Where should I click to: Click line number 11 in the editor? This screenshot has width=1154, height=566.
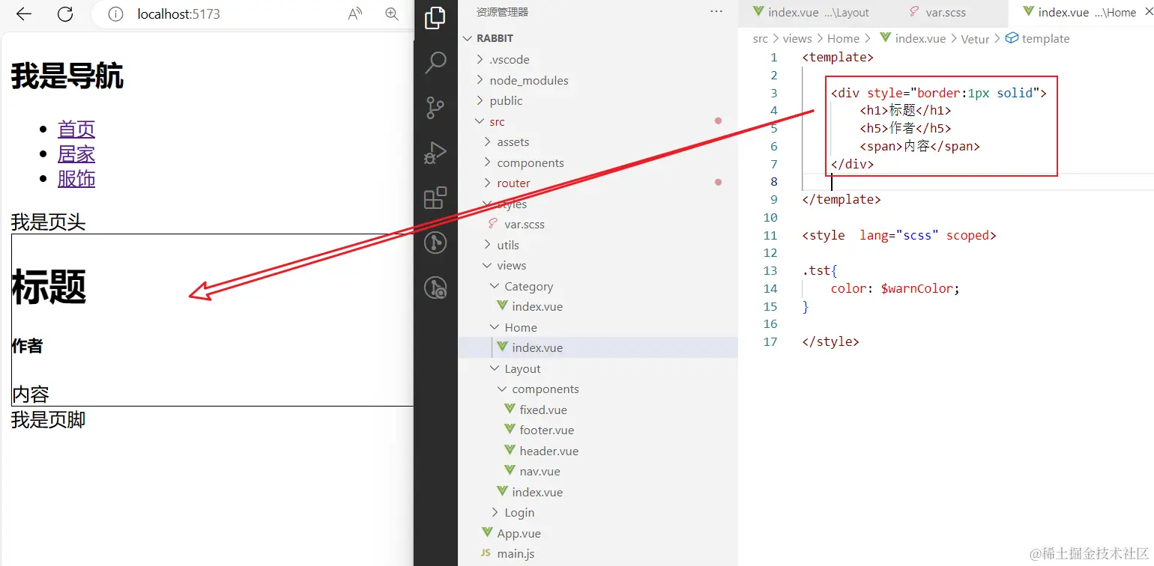(770, 235)
